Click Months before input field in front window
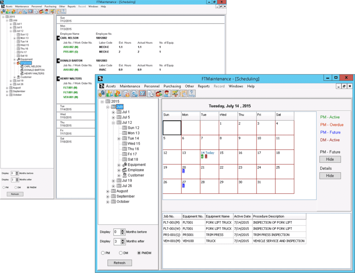The height and width of the screenshot is (273, 355). coord(117,232)
